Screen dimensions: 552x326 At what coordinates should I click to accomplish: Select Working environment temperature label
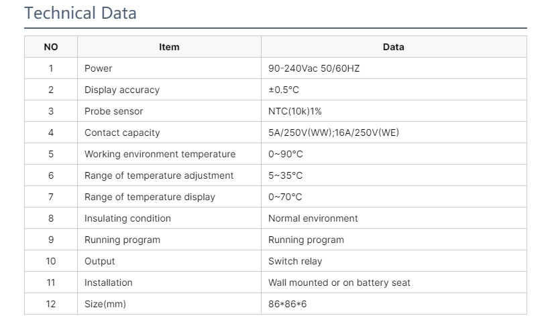pyautogui.click(x=160, y=154)
